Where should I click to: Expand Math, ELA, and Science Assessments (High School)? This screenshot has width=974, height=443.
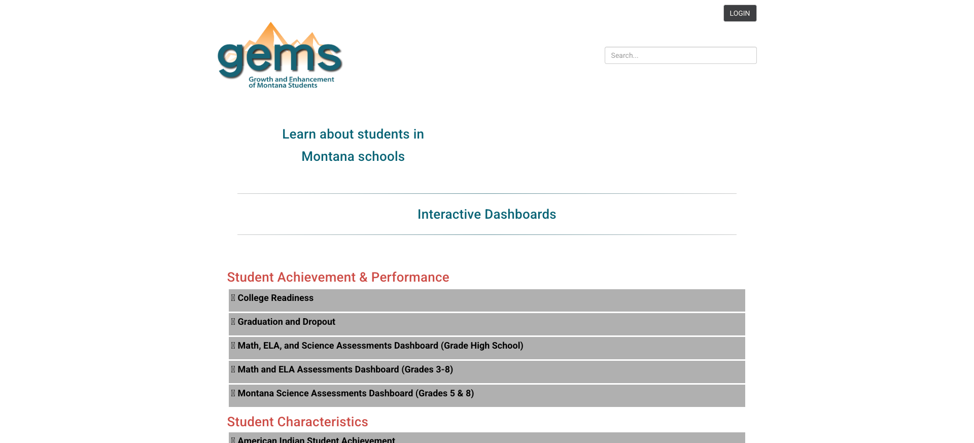486,348
